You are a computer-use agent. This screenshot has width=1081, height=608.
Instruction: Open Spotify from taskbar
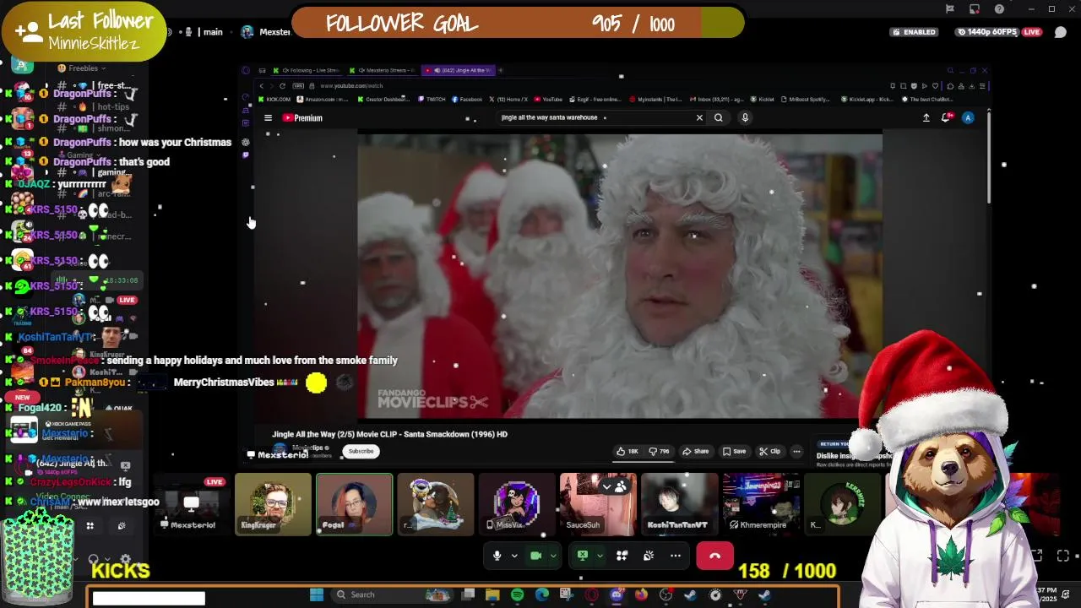pyautogui.click(x=517, y=595)
